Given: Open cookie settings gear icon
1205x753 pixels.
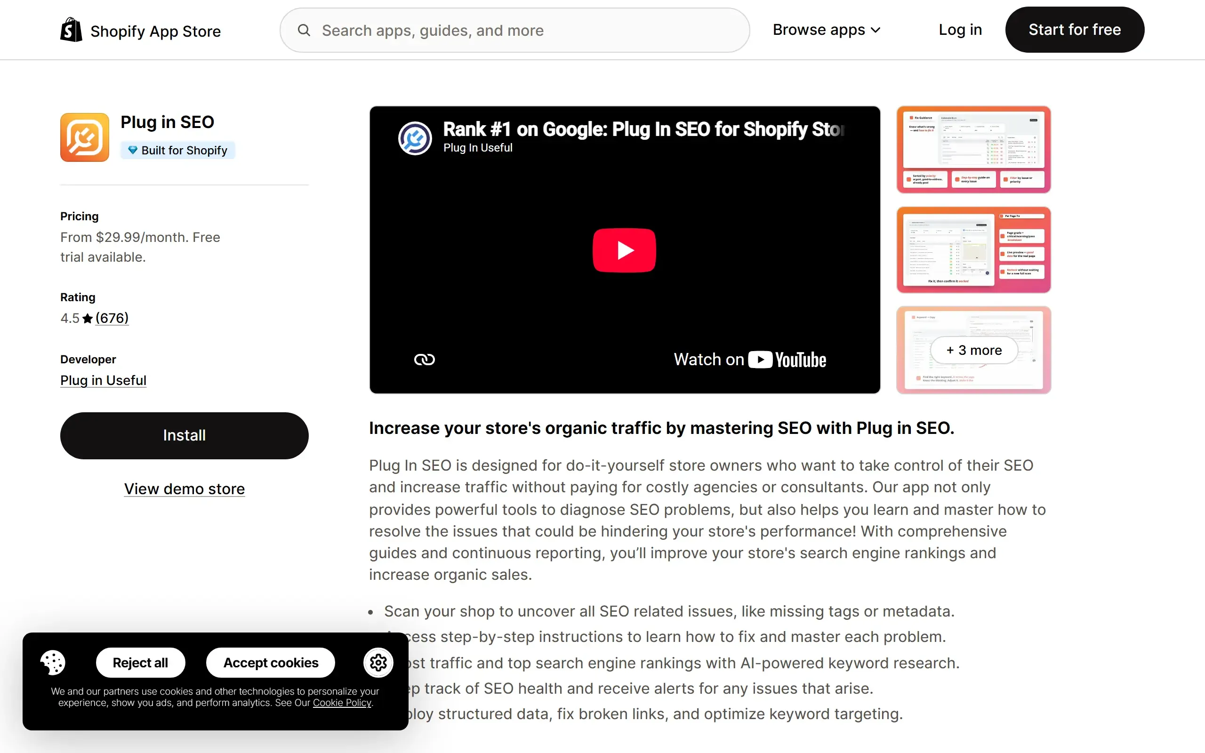Looking at the screenshot, I should coord(378,662).
